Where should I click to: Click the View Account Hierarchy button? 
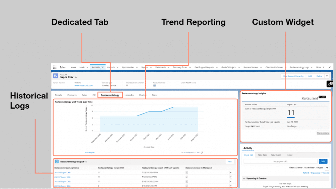point(293,76)
